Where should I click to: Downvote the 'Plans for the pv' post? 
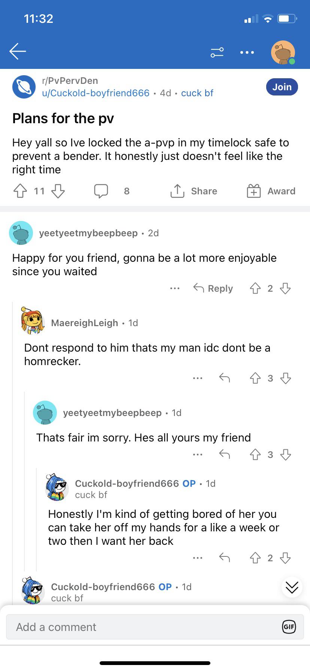coord(58,191)
